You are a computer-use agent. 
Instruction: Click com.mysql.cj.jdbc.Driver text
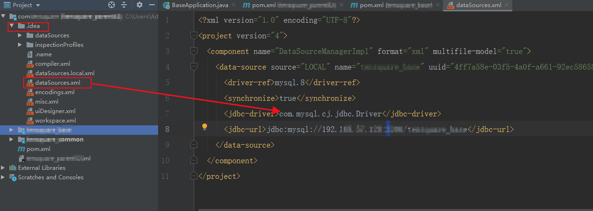click(330, 114)
